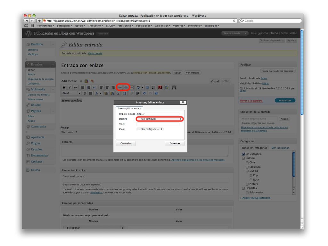This screenshot has height=246, width=328.
Task: Open the Párrafo format dropdown
Action: pos(71,93)
